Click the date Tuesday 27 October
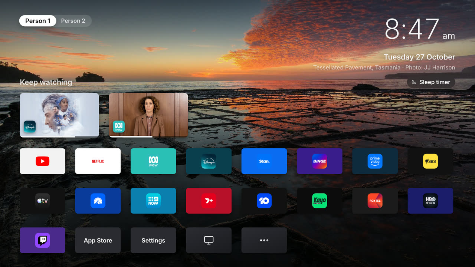This screenshot has height=267, width=475. [419, 57]
